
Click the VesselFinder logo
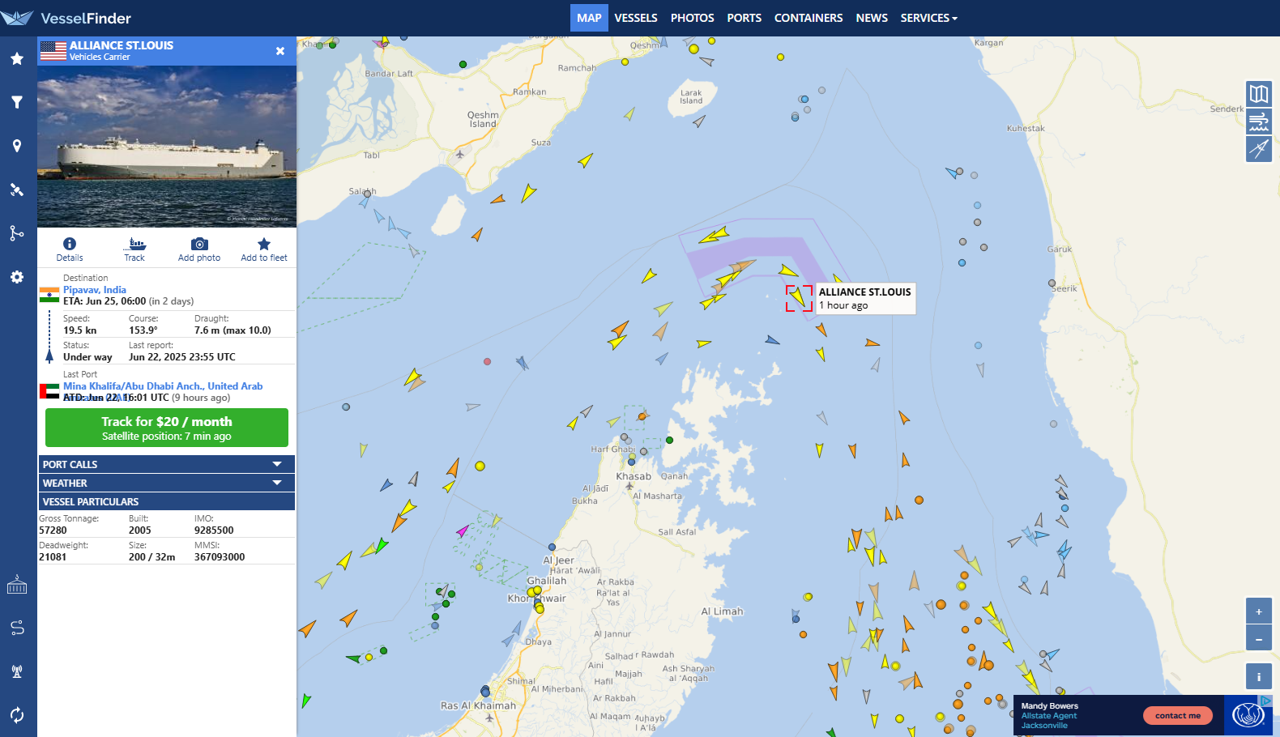click(67, 18)
